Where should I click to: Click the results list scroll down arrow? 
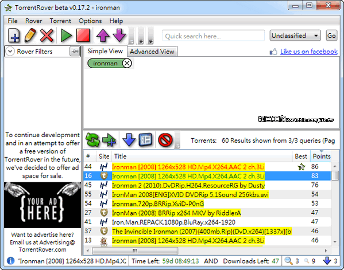click(x=335, y=241)
